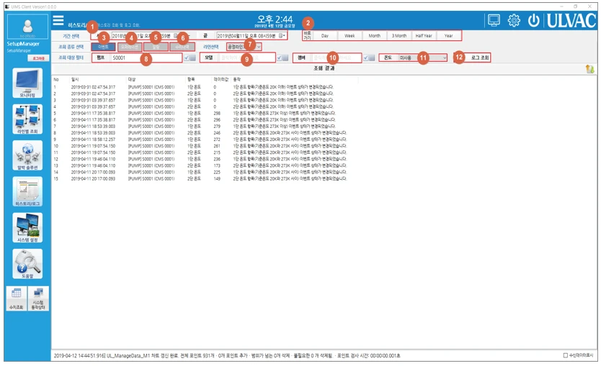Image resolution: width=601 pixels, height=366 pixels.
Task: Select the 이벤트 query type tab
Action: click(x=104, y=47)
